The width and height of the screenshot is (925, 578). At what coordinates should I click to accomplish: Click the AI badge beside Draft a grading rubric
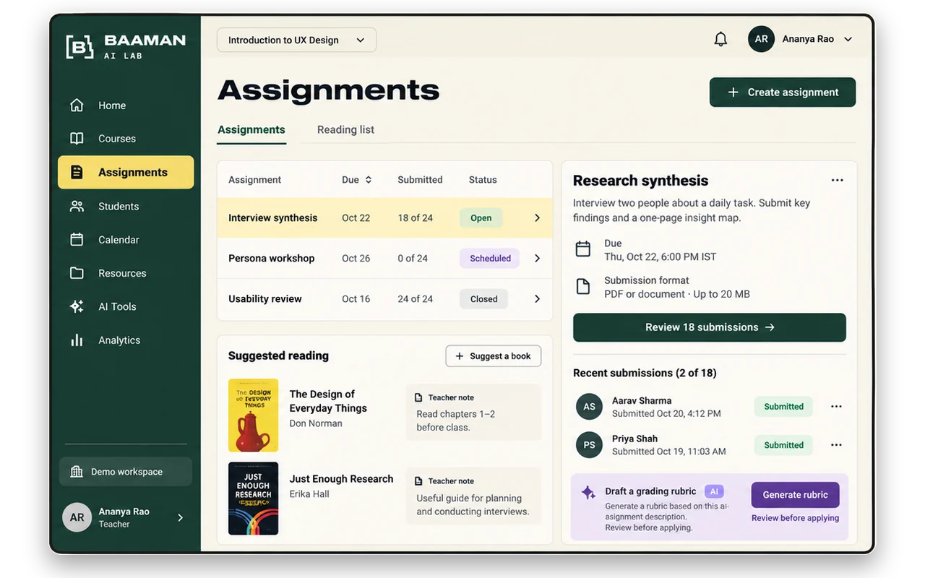pyautogui.click(x=714, y=491)
